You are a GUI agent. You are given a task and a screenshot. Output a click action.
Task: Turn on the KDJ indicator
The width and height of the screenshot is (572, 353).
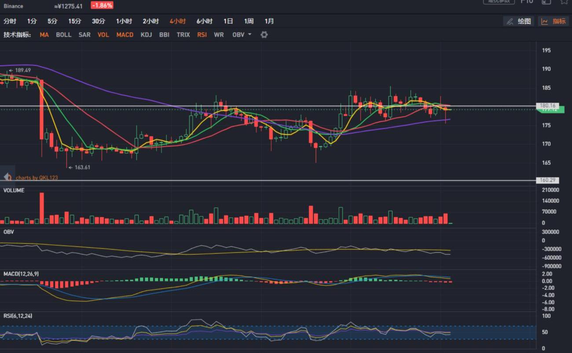146,35
